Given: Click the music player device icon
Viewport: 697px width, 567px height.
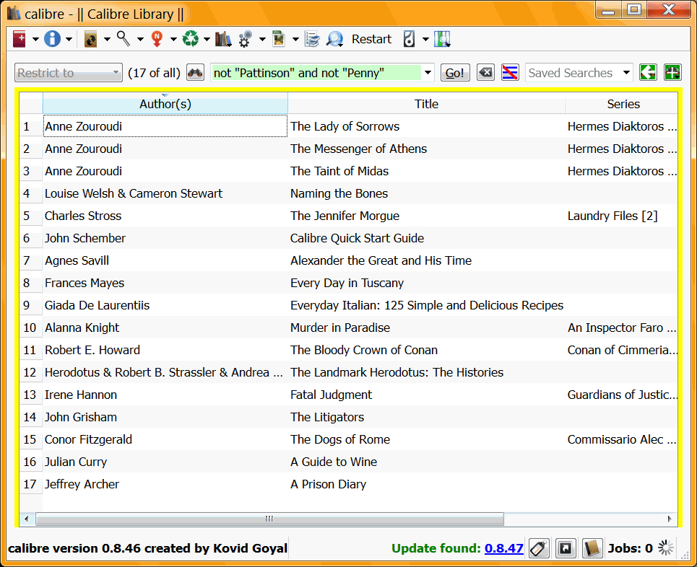Looking at the screenshot, I should pos(409,39).
